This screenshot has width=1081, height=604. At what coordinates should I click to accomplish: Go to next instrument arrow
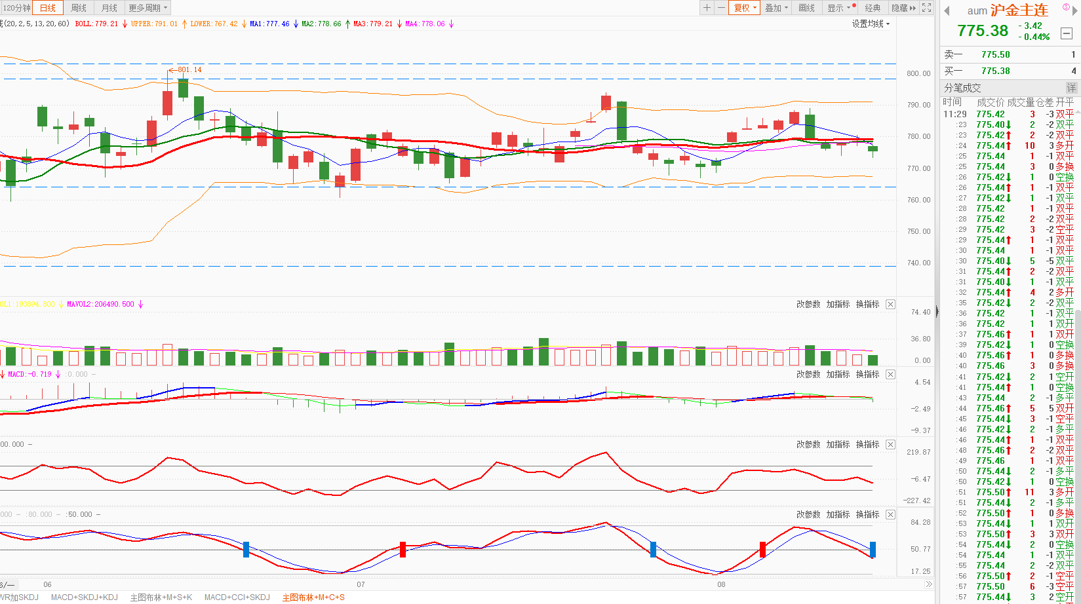pos(1074,10)
